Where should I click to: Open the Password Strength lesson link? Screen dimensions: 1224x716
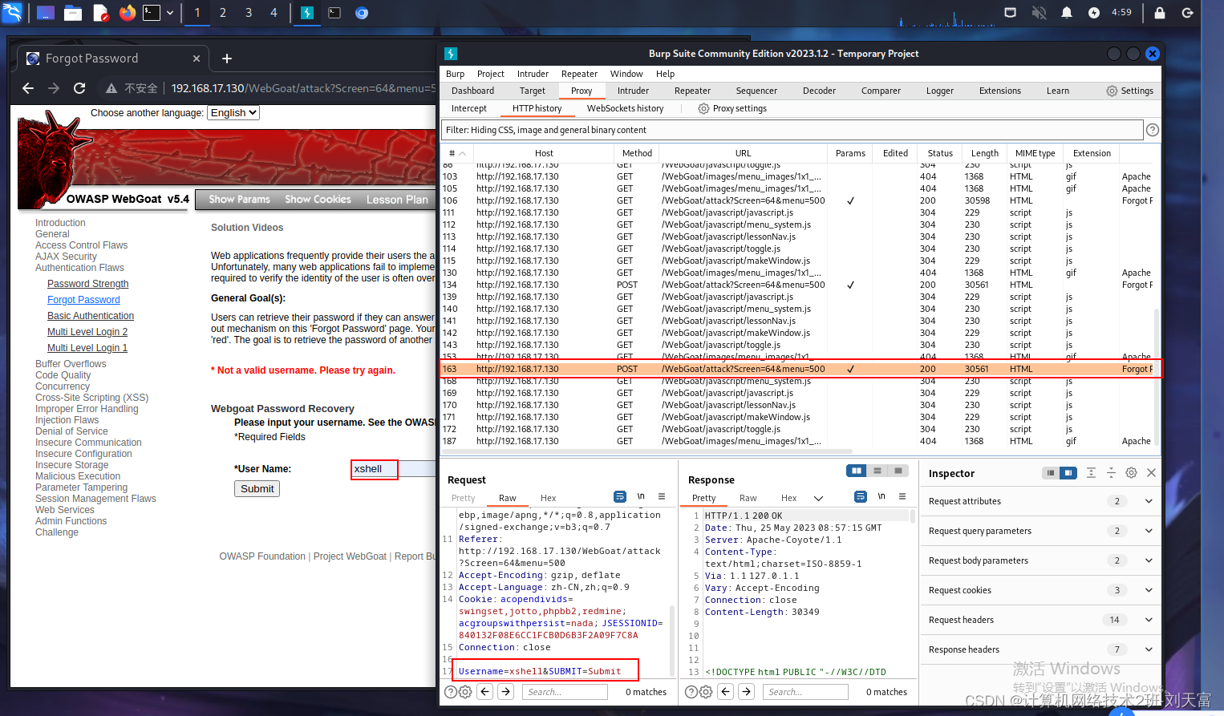pos(87,284)
